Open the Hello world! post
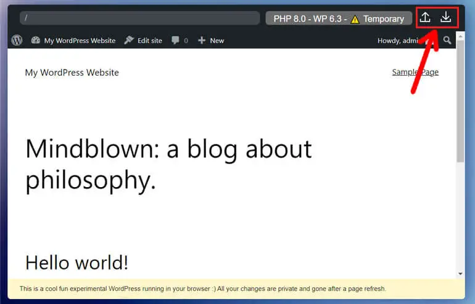 click(x=76, y=263)
